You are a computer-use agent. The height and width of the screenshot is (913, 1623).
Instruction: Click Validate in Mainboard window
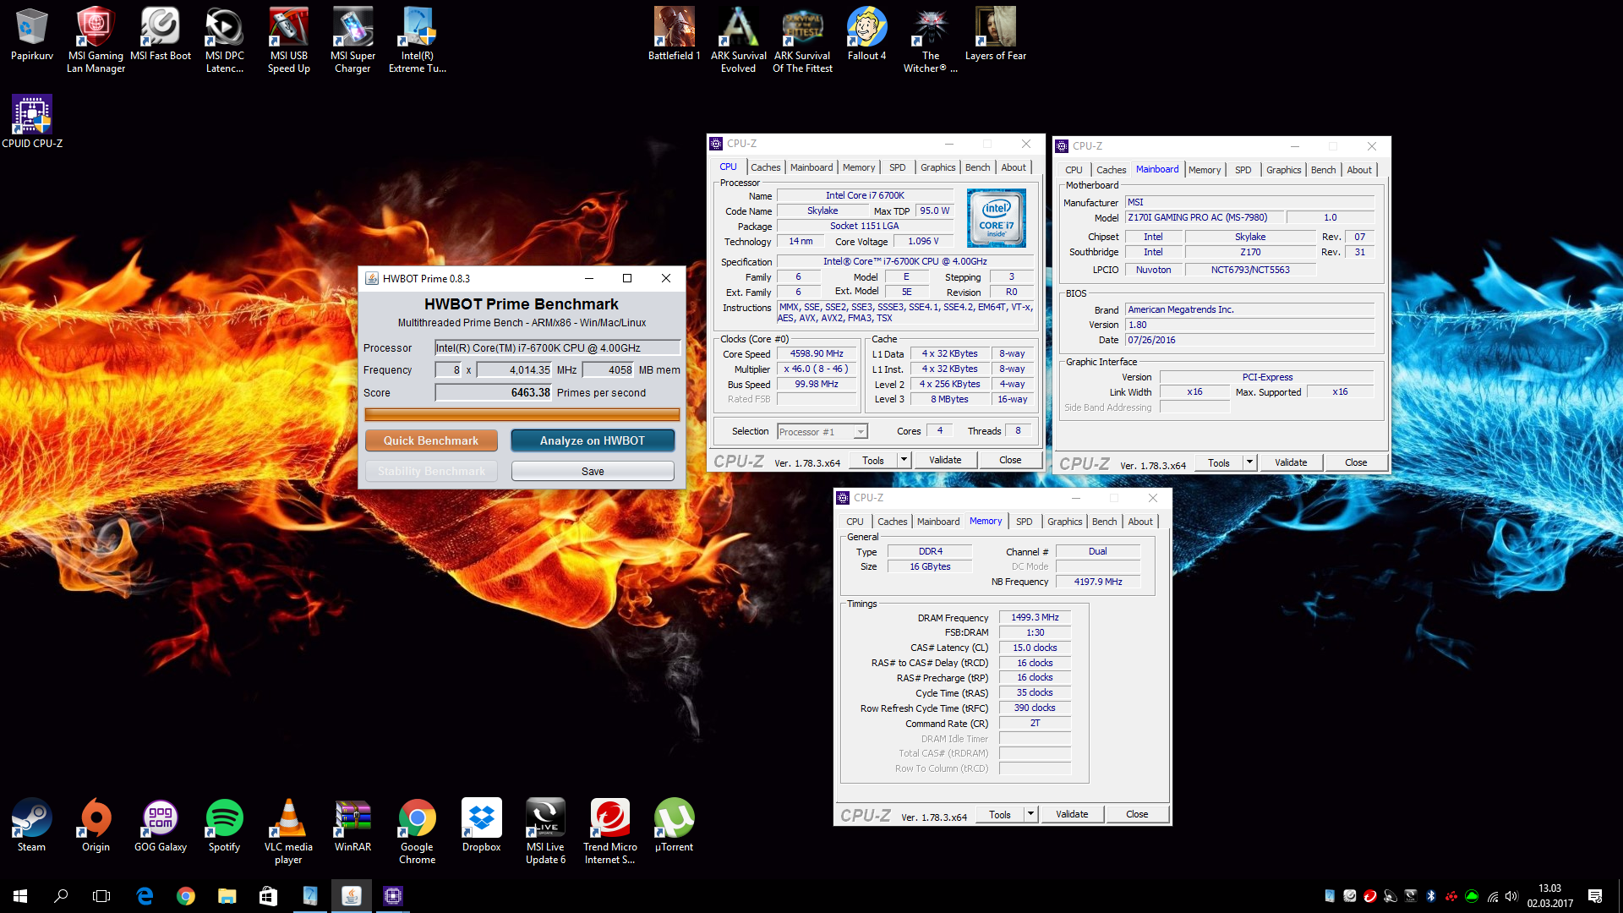pyautogui.click(x=1291, y=462)
